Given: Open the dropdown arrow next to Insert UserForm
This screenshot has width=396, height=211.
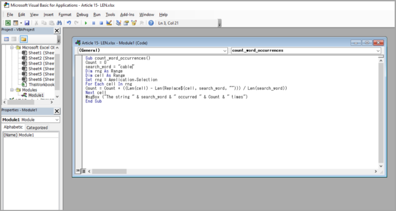Looking at the screenshot, I should pos(21,23).
